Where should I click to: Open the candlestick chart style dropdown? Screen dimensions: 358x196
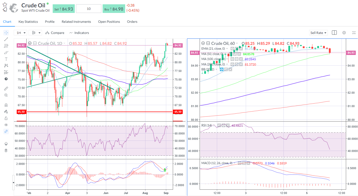click(x=35, y=33)
